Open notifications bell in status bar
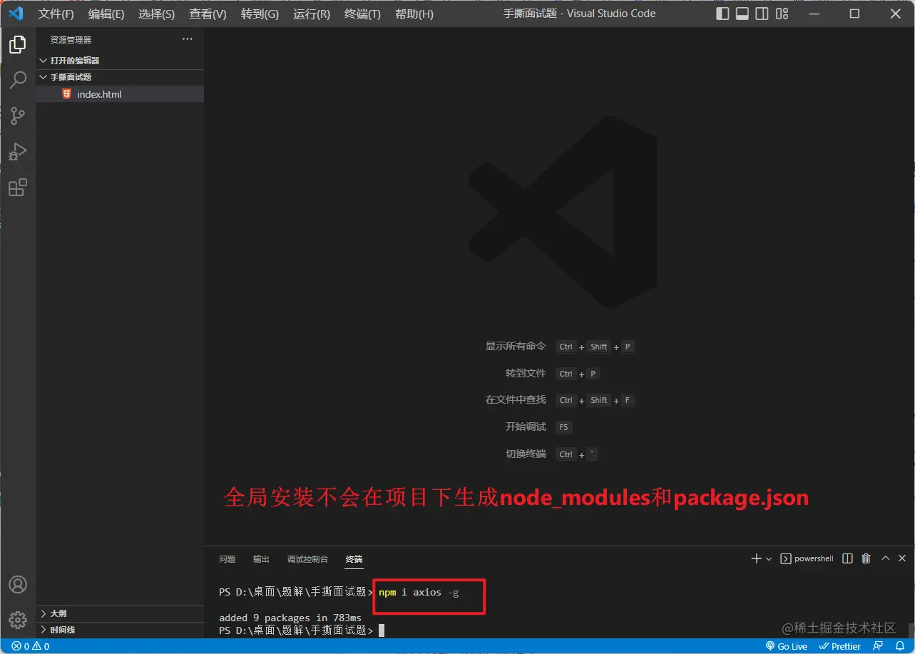 pyautogui.click(x=900, y=646)
